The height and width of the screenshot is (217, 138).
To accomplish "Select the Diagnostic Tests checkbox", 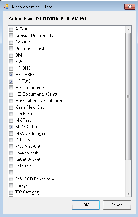I will (11, 49).
